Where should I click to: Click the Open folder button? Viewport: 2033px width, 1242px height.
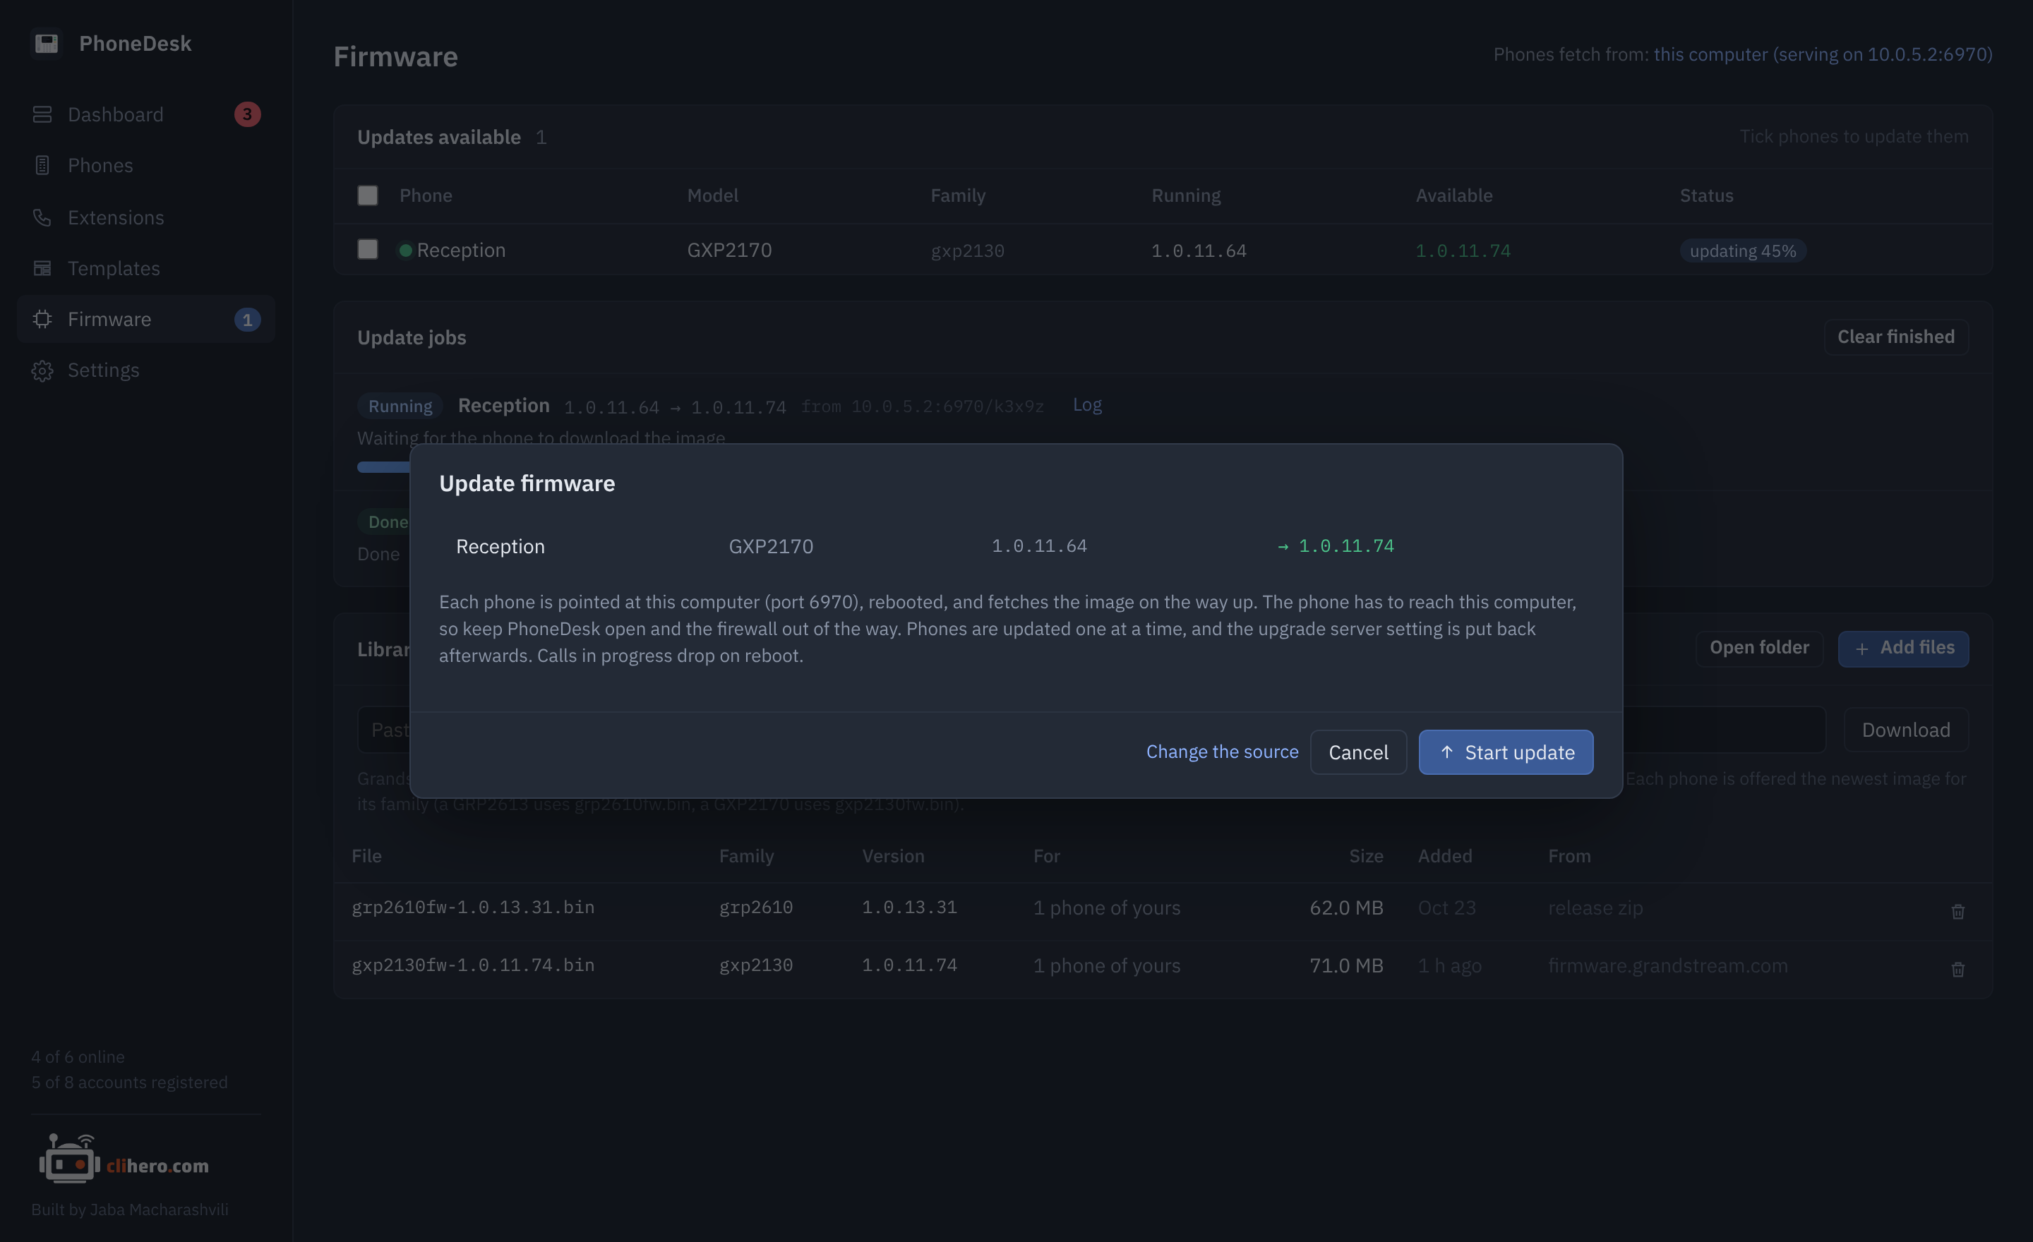(1759, 649)
